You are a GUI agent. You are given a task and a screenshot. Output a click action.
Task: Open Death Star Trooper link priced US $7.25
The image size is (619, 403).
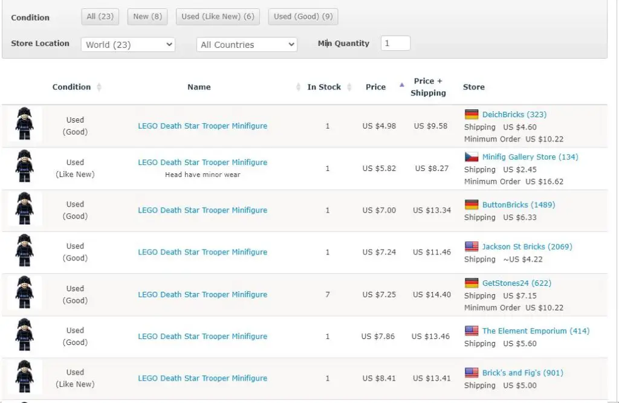[203, 294]
